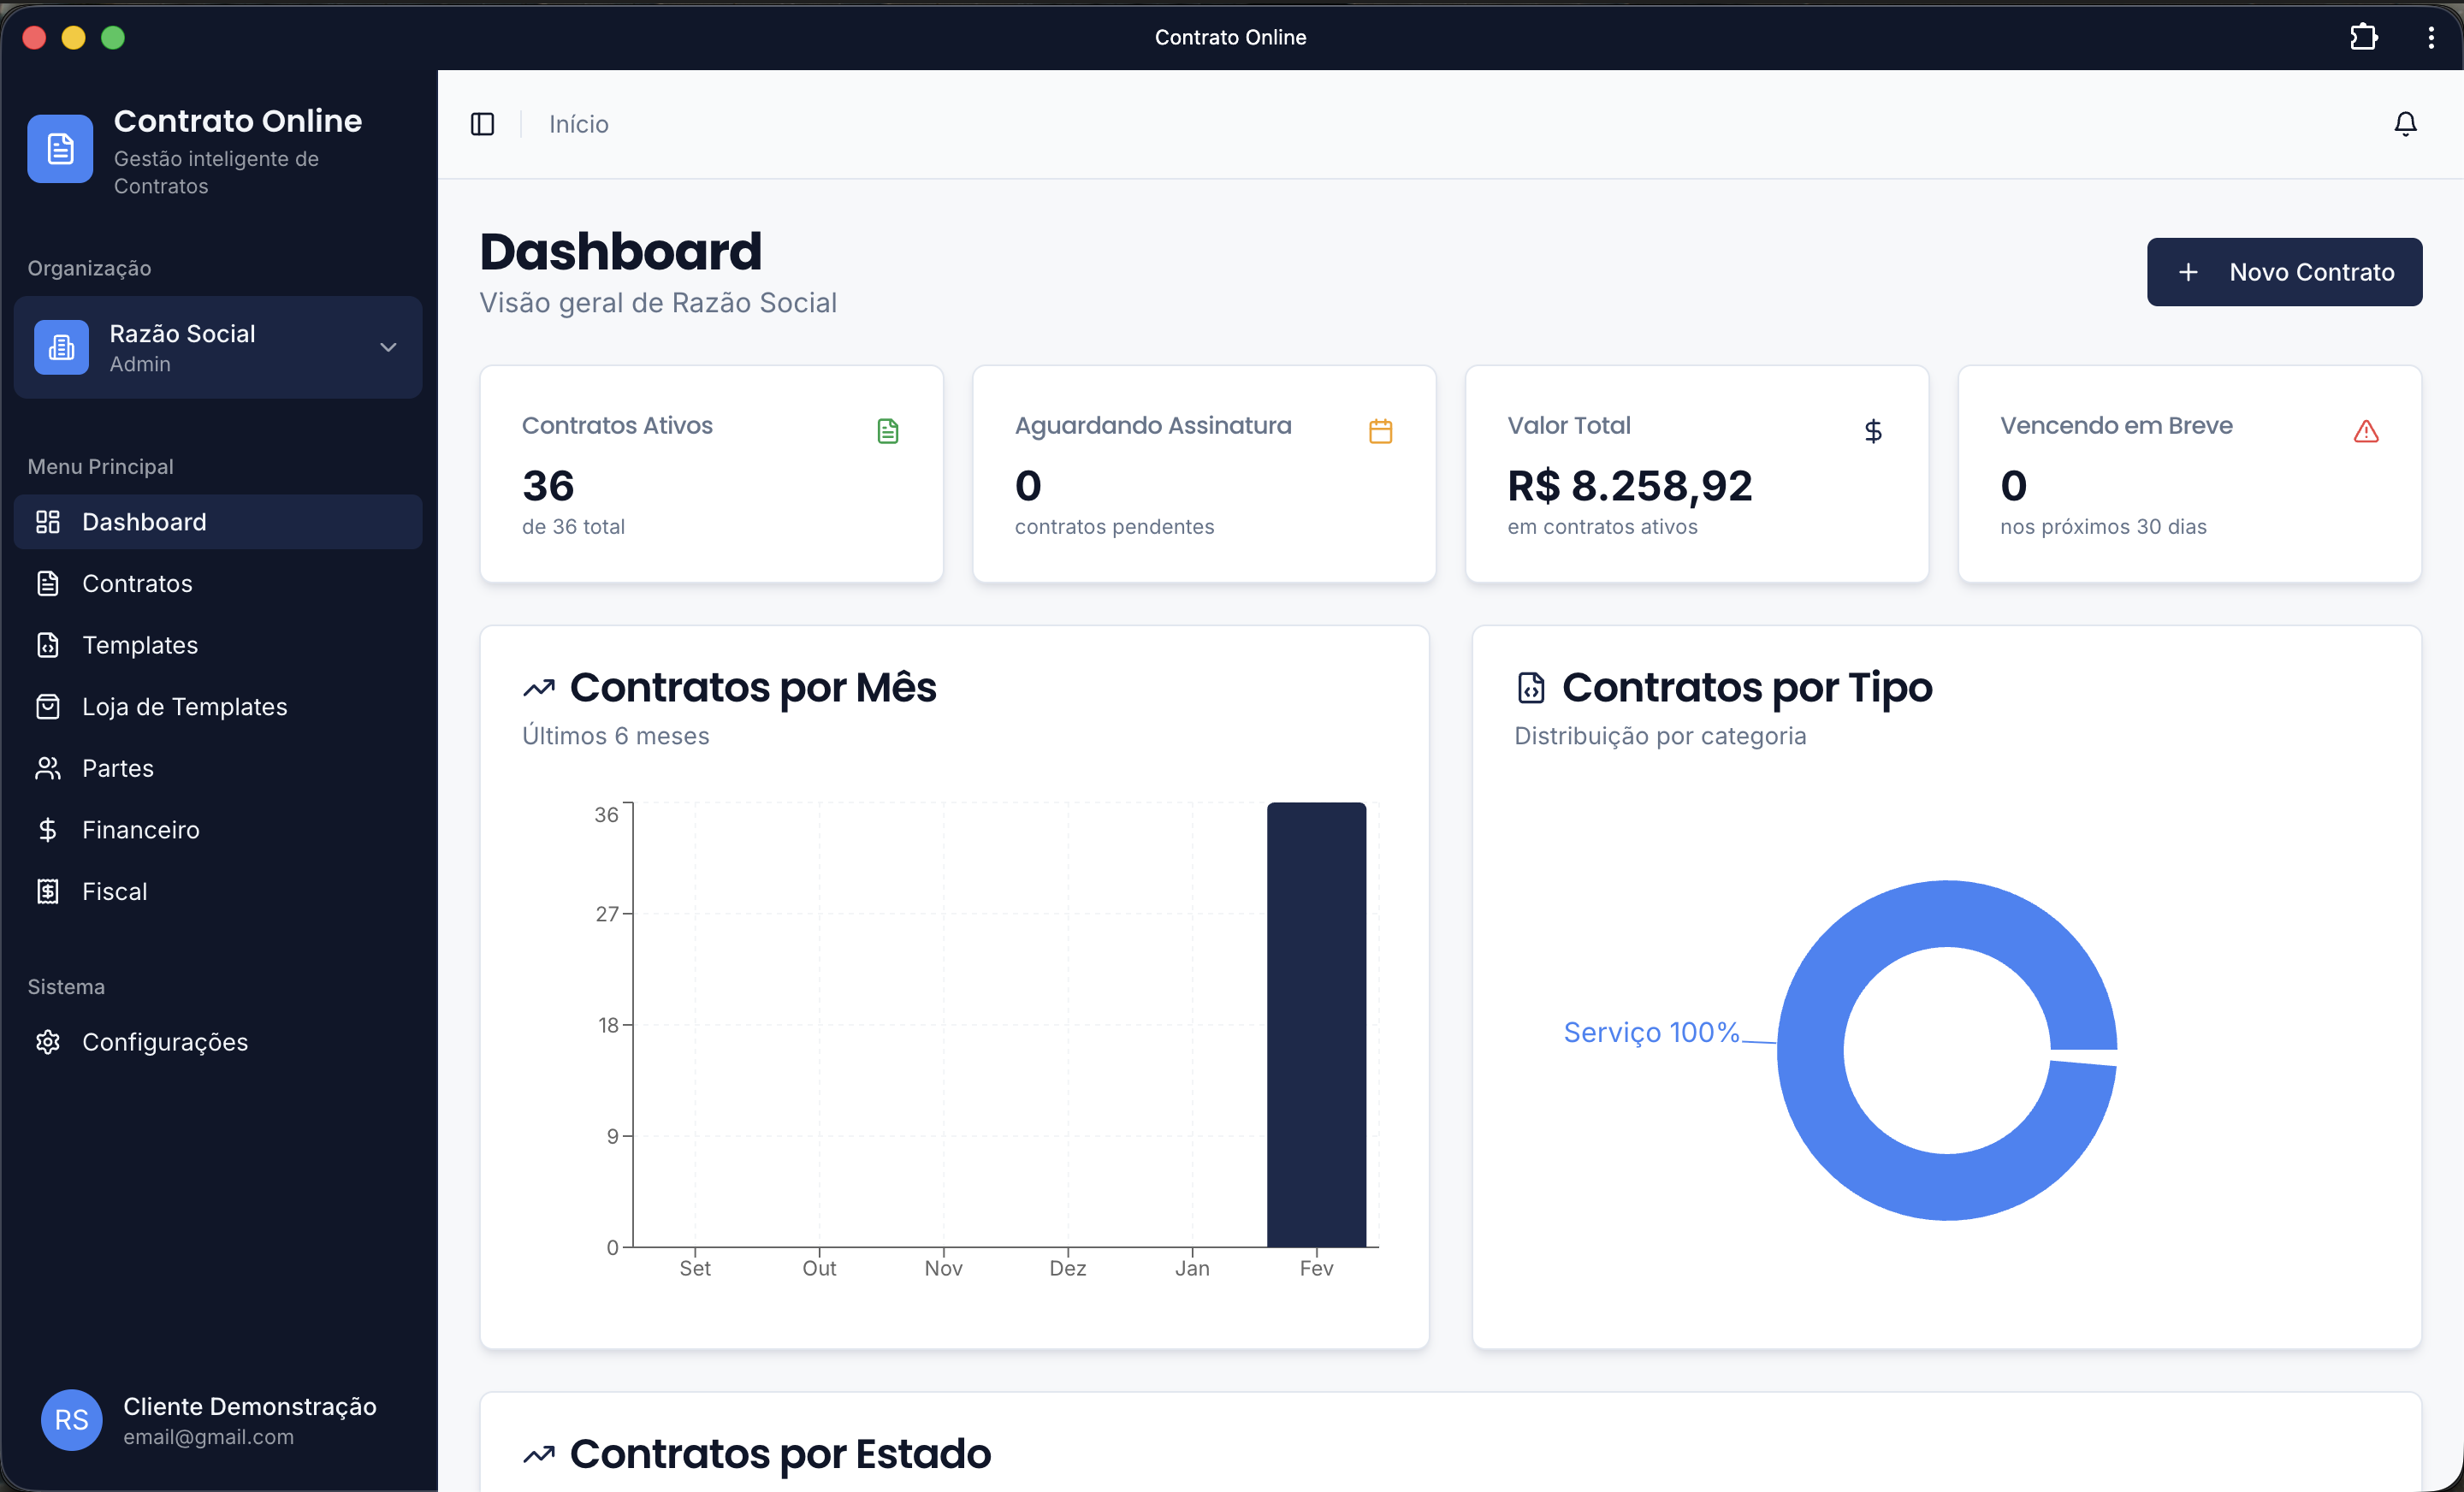Open the three-dot menu in title bar
The height and width of the screenshot is (1492, 2464).
(x=2431, y=37)
